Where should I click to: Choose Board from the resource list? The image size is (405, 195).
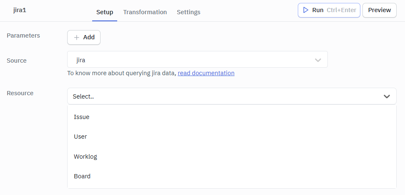click(x=231, y=176)
